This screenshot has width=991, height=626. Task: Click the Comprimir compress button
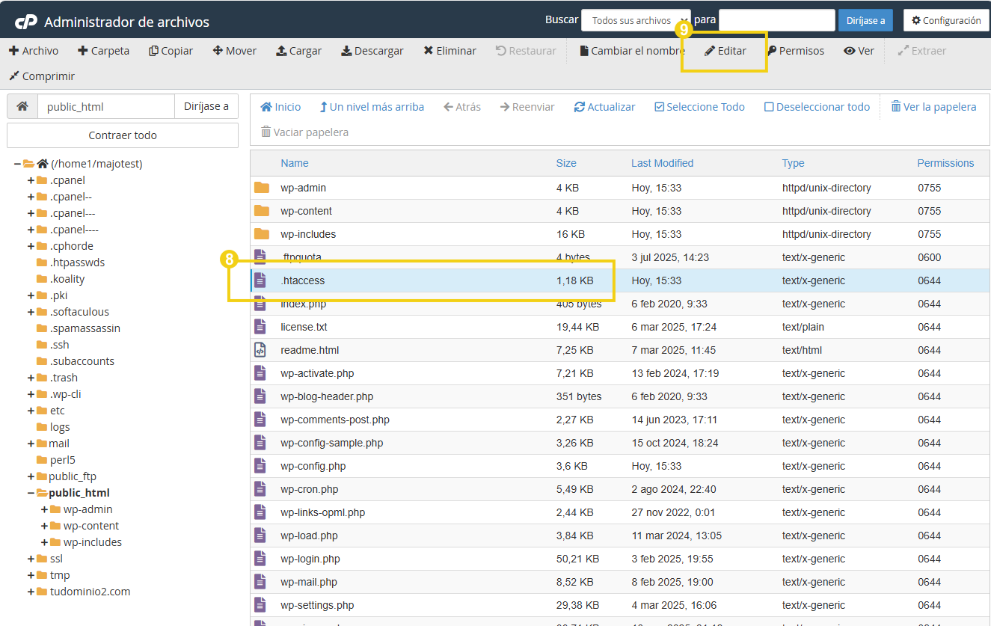click(x=42, y=76)
